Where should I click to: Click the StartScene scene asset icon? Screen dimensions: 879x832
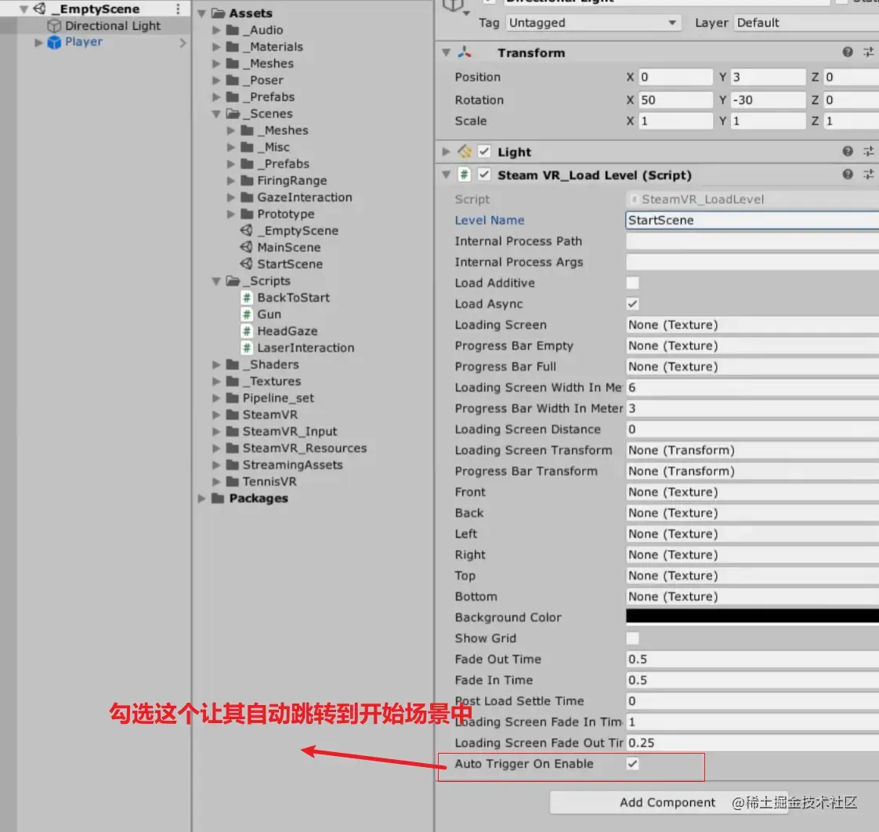[246, 263]
